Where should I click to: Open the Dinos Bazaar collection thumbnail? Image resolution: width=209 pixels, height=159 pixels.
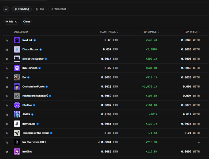pyautogui.click(x=17, y=49)
